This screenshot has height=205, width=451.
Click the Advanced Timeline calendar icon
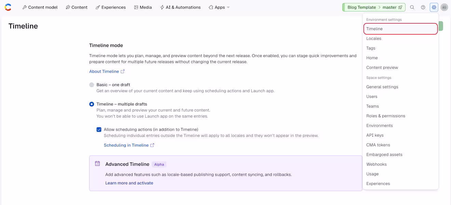[97, 163]
